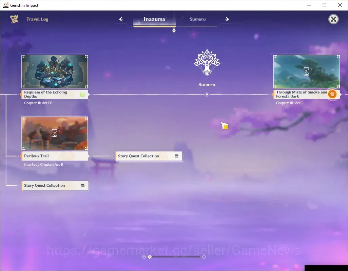This screenshot has width=348, height=271.
Task: Click the Travel Log title text
Action: [x=37, y=19]
